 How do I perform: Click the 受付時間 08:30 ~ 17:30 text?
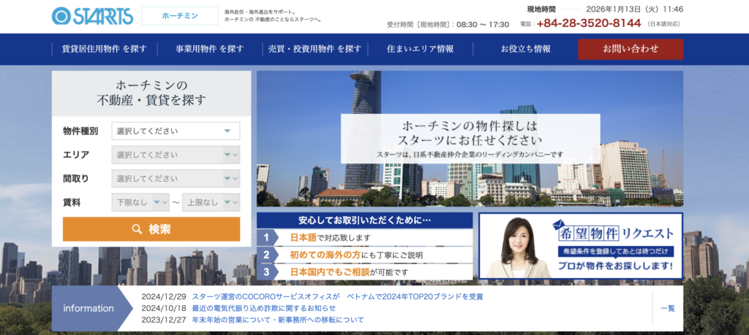[x=448, y=24]
